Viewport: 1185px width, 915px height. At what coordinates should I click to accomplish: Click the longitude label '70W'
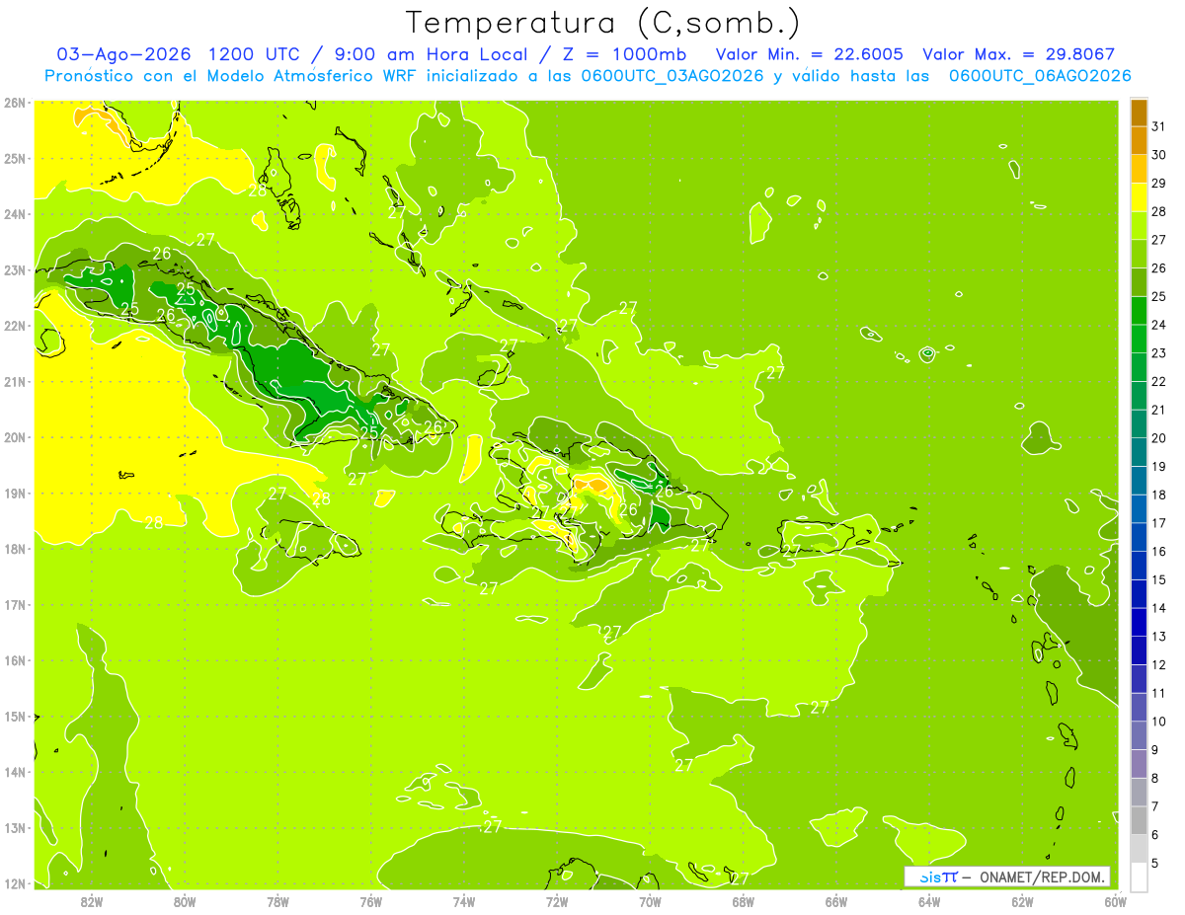click(650, 901)
